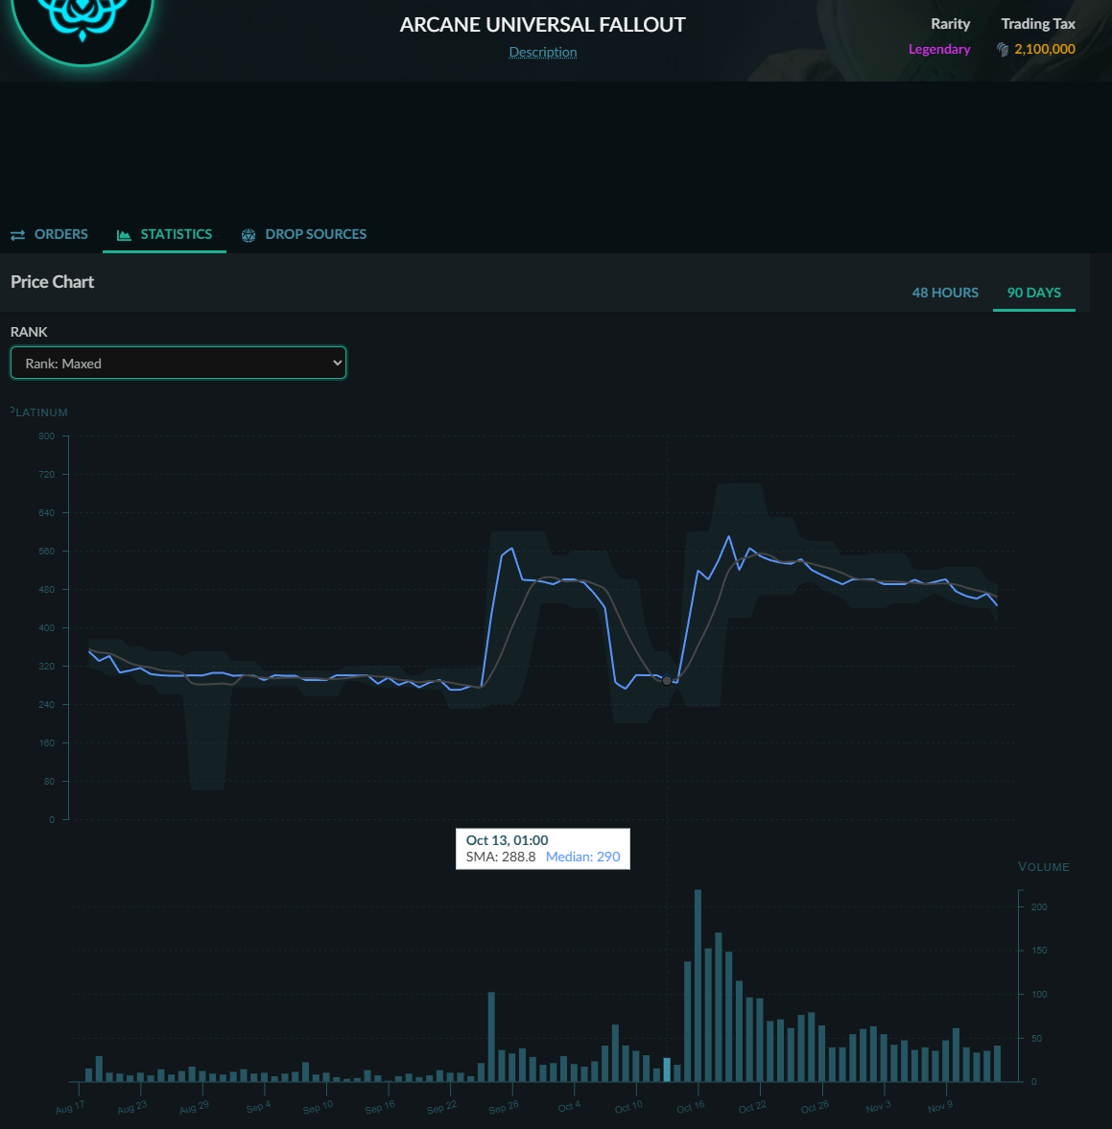Click the Oct 22 date axis label
The width and height of the screenshot is (1112, 1129).
pyautogui.click(x=752, y=1107)
